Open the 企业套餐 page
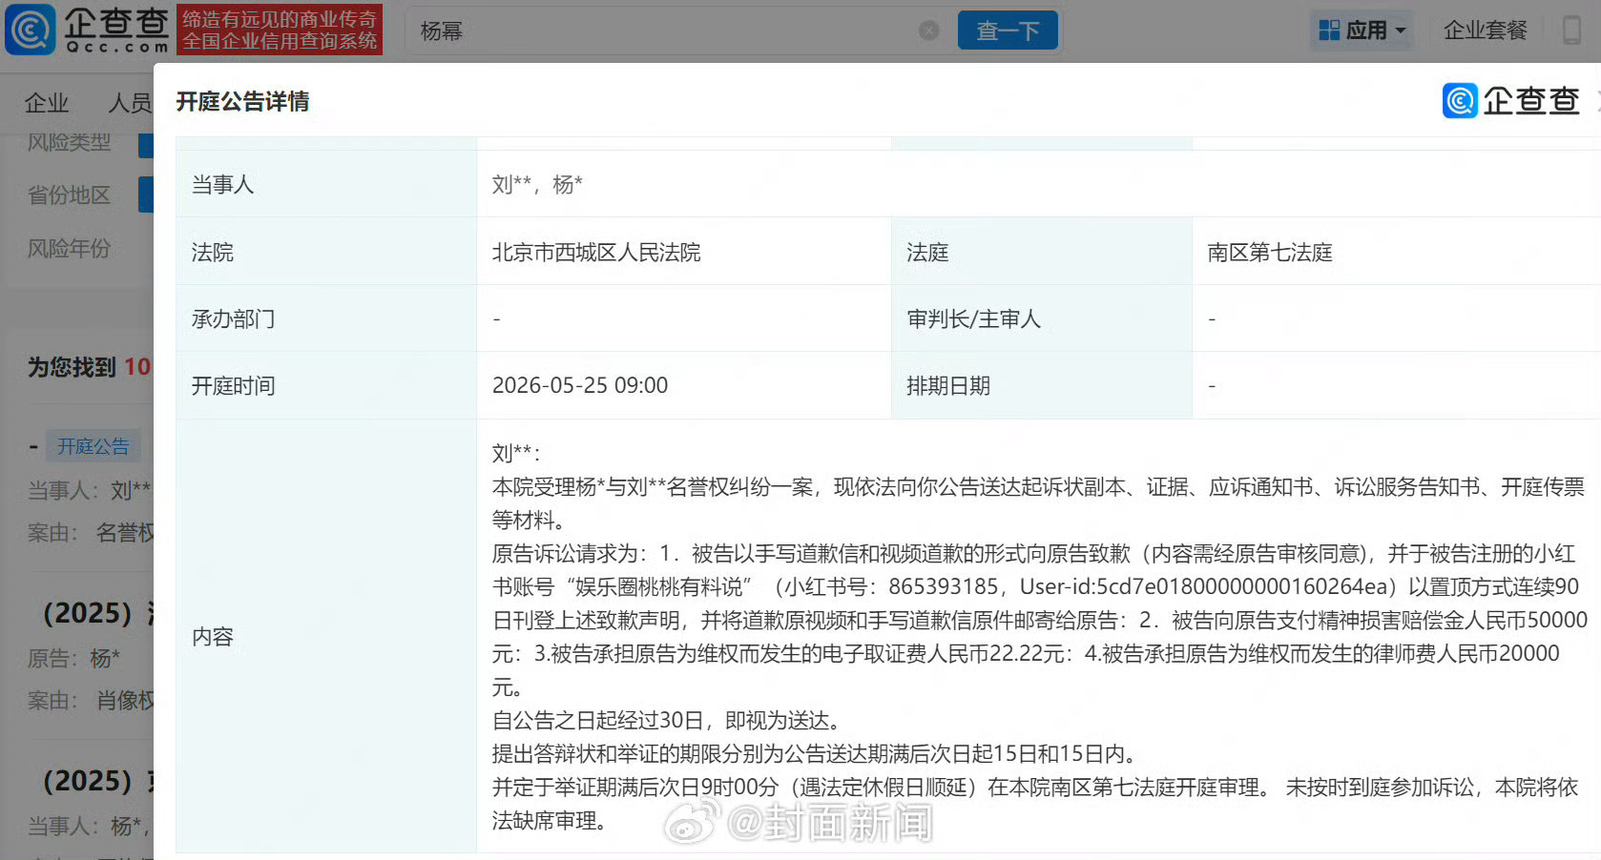The width and height of the screenshot is (1601, 860). coord(1485,30)
